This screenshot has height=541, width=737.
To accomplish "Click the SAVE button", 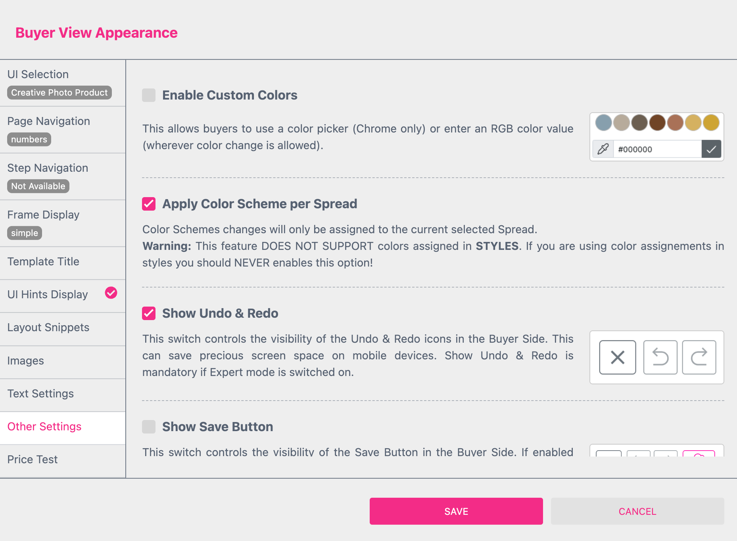I will [456, 511].
